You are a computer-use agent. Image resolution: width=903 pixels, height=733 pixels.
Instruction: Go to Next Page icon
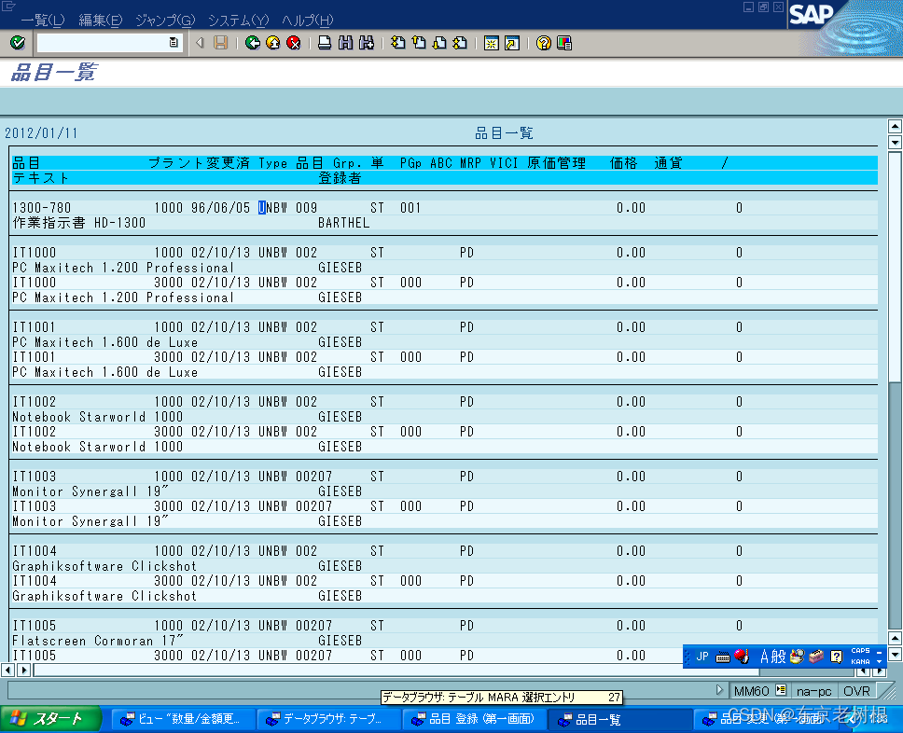tap(439, 43)
